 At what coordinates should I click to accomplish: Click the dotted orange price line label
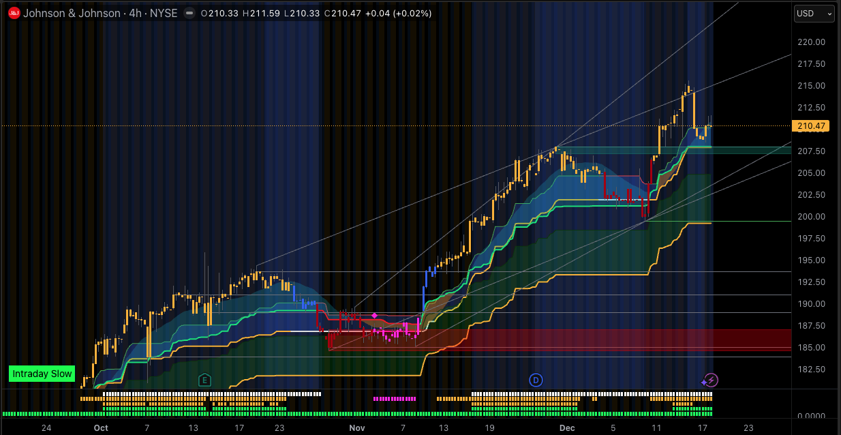pyautogui.click(x=811, y=126)
